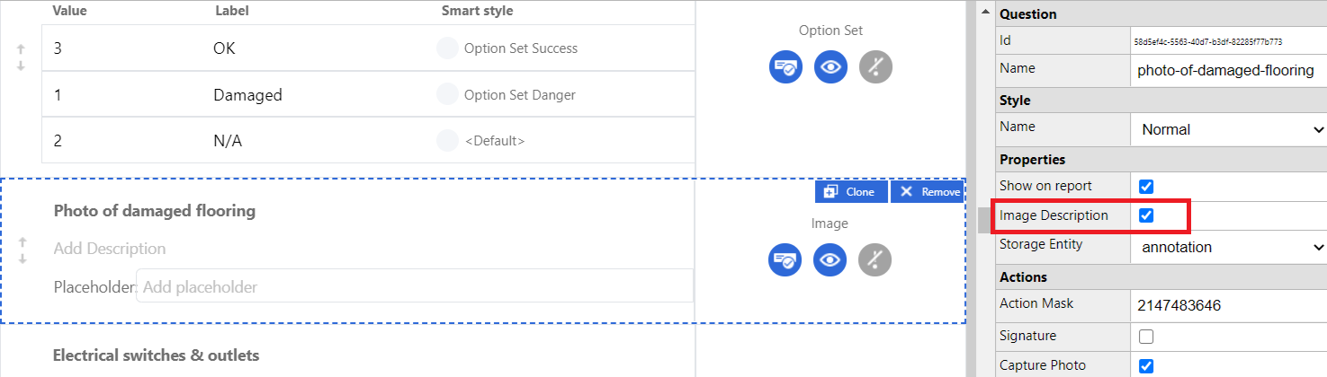1327x377 pixels.
Task: Click the scroll-up arrow of the properties panel
Action: coord(985,13)
